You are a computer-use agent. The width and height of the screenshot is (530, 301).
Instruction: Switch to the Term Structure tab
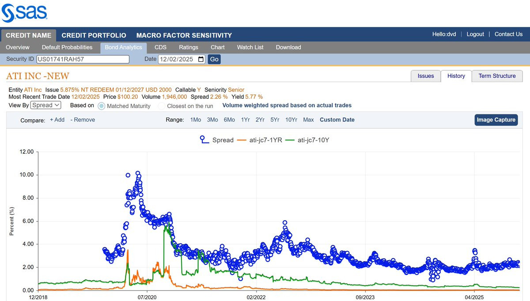[497, 76]
